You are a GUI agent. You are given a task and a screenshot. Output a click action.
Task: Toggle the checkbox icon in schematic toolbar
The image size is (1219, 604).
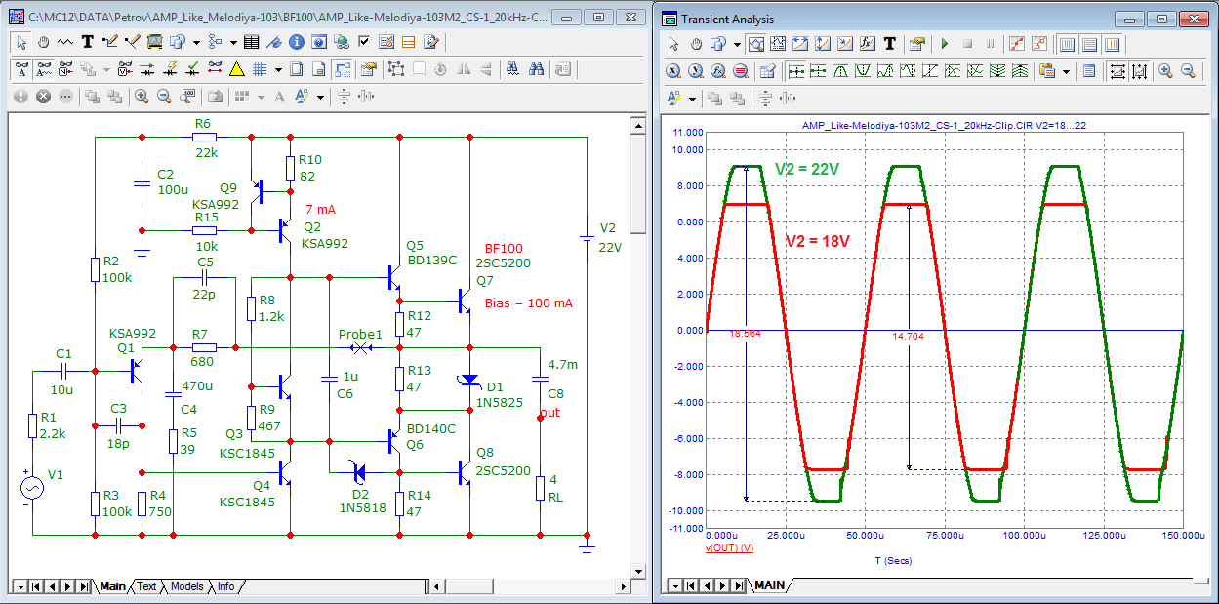pyautogui.click(x=364, y=42)
